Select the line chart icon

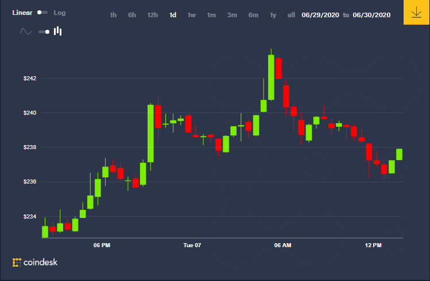[x=26, y=32]
